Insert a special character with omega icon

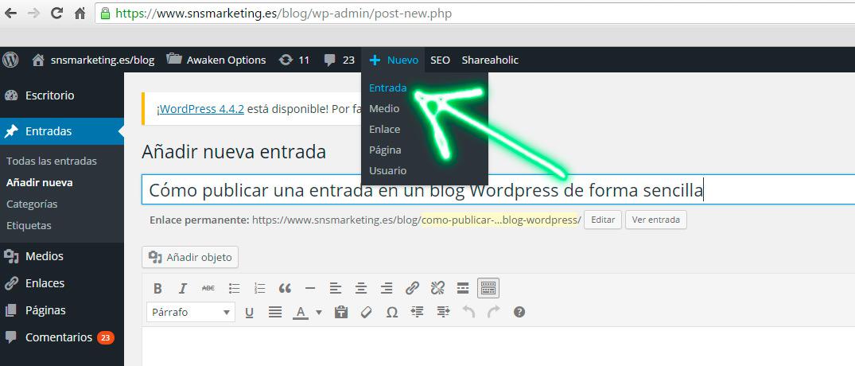pos(391,312)
